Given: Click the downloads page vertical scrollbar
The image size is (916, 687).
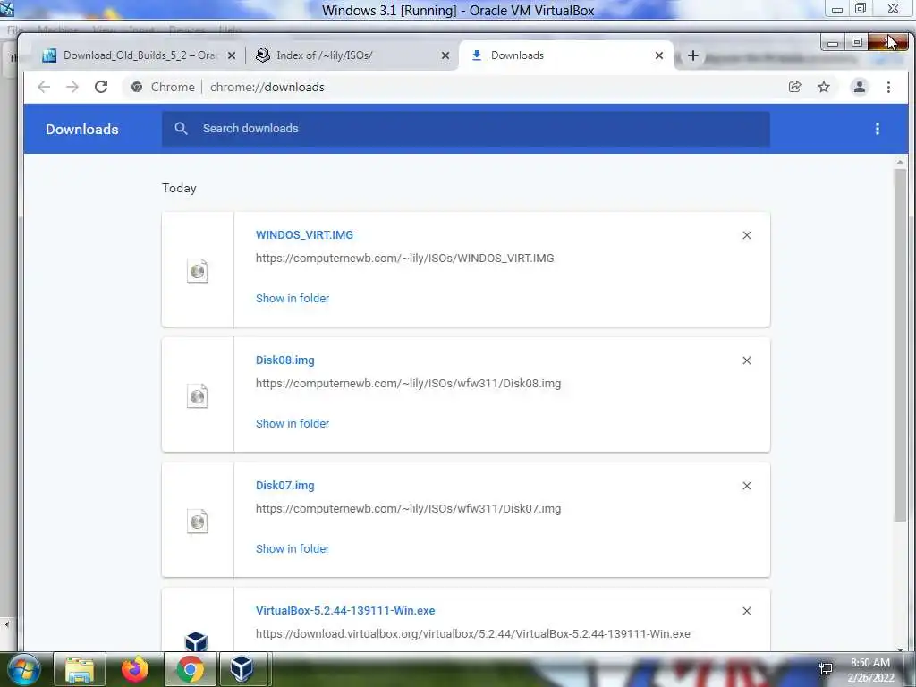Looking at the screenshot, I should click(900, 344).
